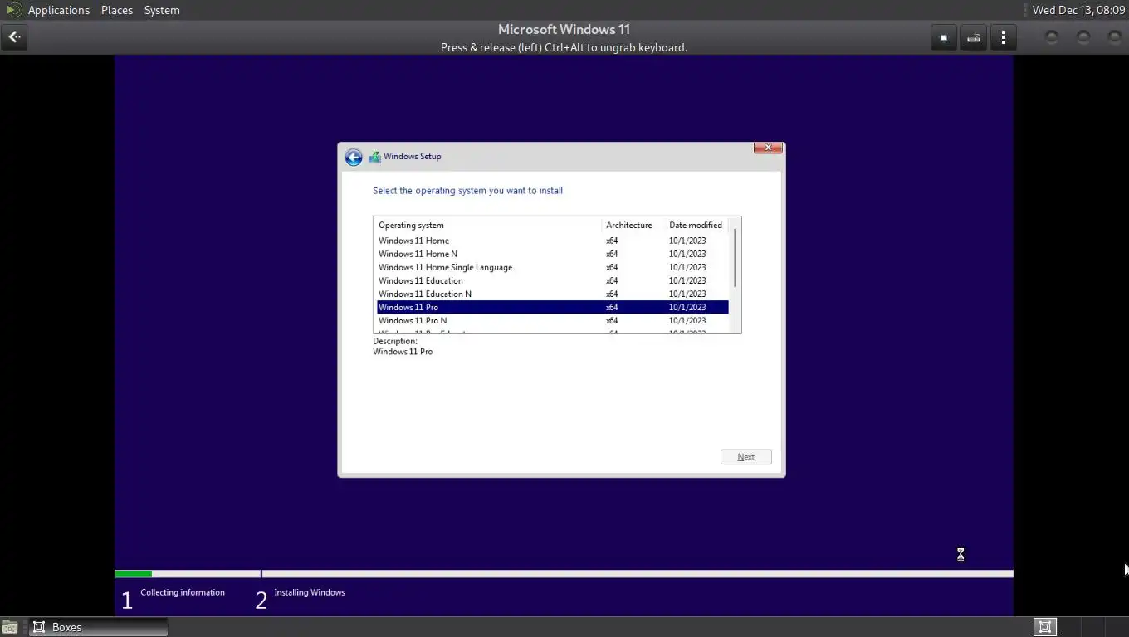Click the Microsoft Windows 11 window title
The width and height of the screenshot is (1129, 637).
tap(564, 29)
